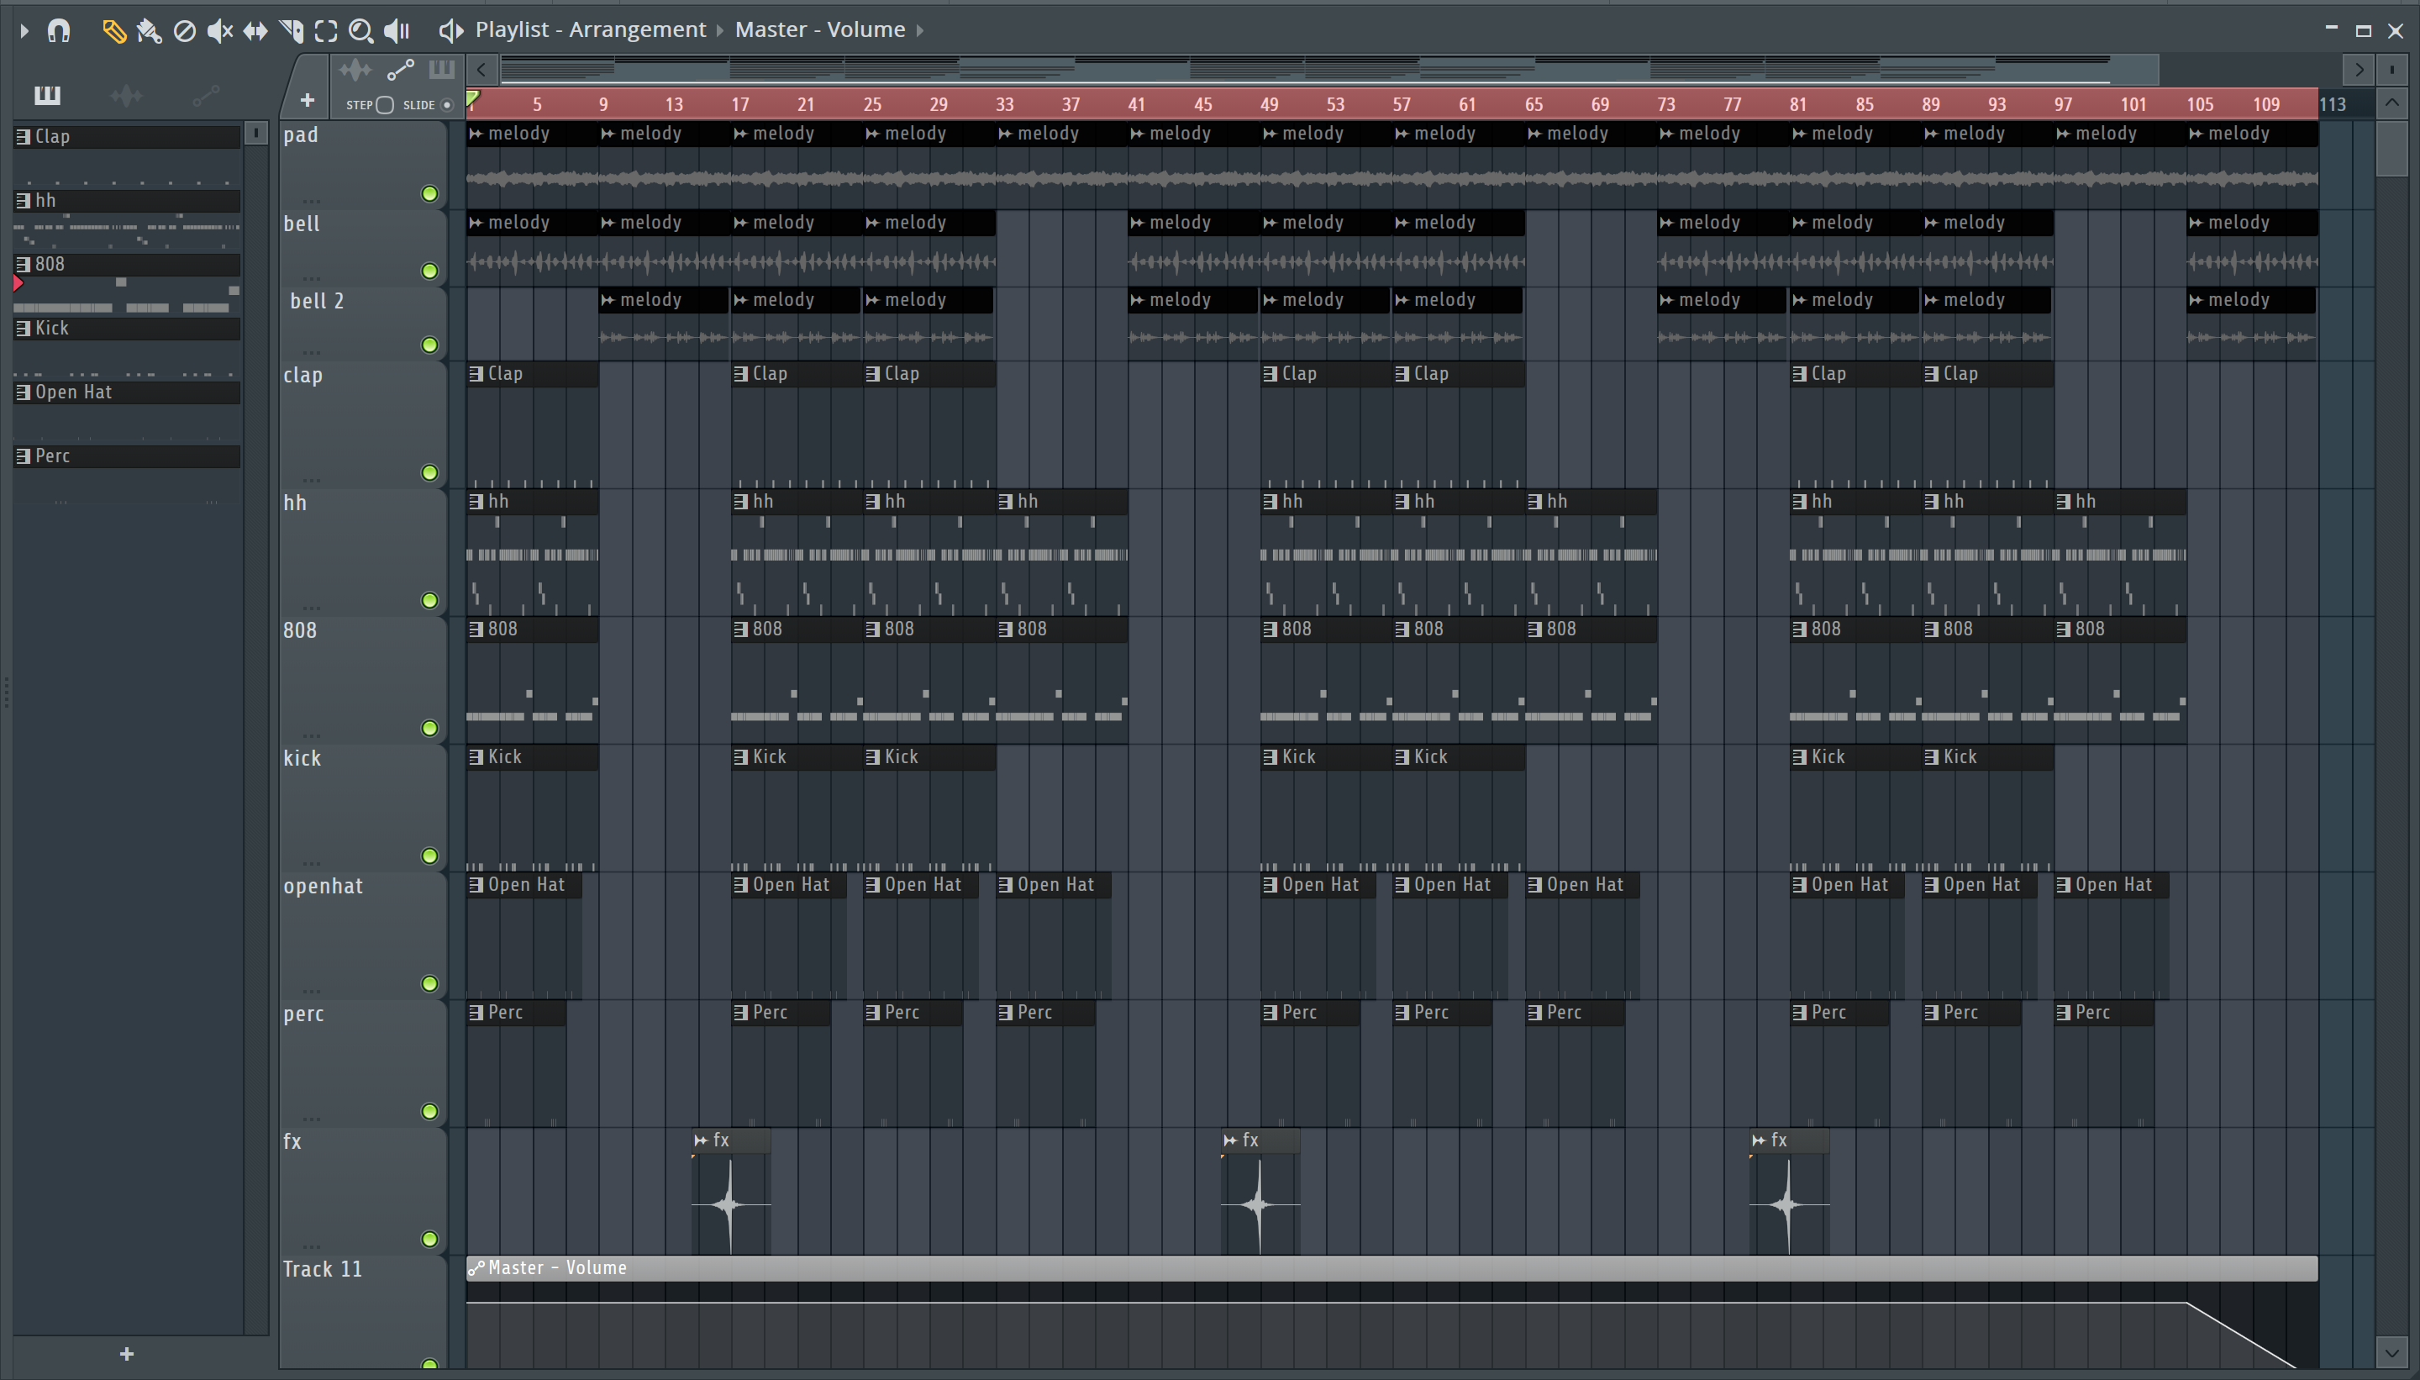Select the 808 pattern in picker
The width and height of the screenshot is (2420, 1380).
[x=127, y=265]
